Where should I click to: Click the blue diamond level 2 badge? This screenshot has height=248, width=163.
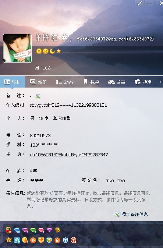coord(17,230)
